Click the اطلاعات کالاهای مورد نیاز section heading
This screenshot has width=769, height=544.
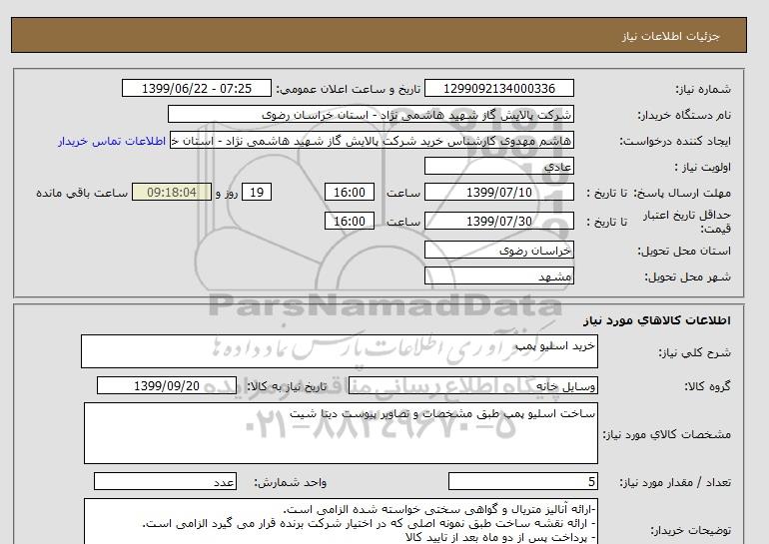pos(657,320)
